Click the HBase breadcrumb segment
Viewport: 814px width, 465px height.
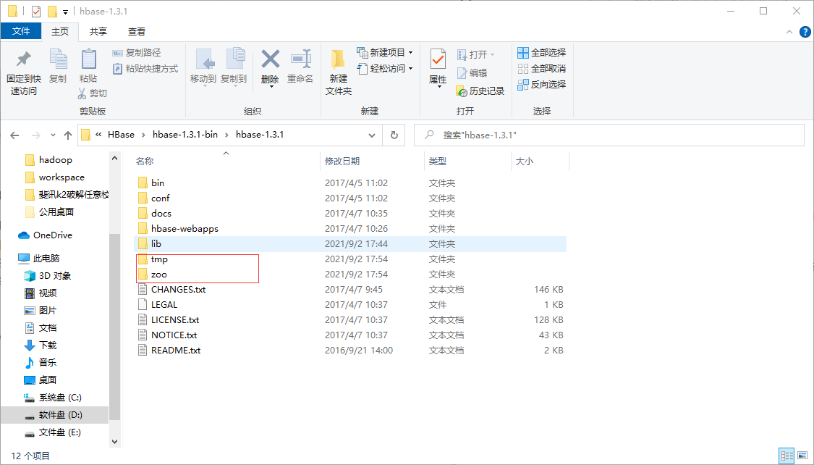tap(121, 135)
